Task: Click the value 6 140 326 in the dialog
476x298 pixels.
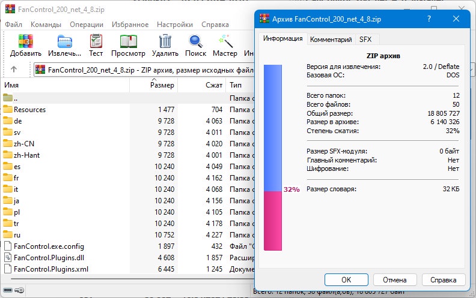Action: pyautogui.click(x=445, y=122)
